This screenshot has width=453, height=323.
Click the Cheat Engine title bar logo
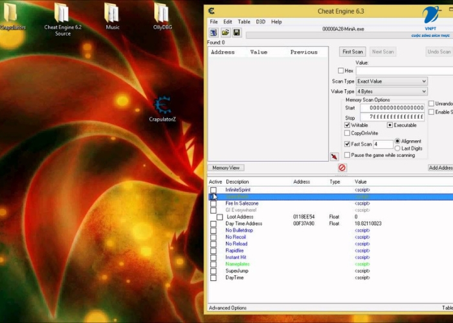point(212,11)
